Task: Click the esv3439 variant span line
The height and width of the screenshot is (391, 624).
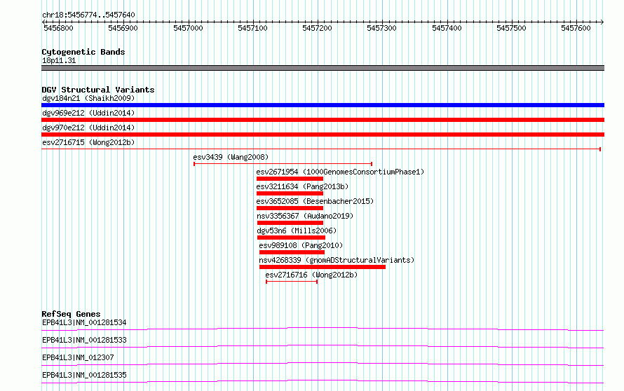Action: (283, 164)
